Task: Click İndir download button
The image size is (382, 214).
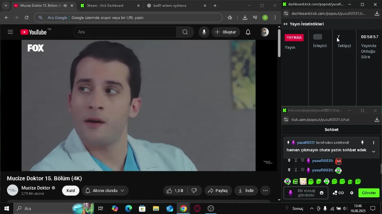Action: (246, 191)
